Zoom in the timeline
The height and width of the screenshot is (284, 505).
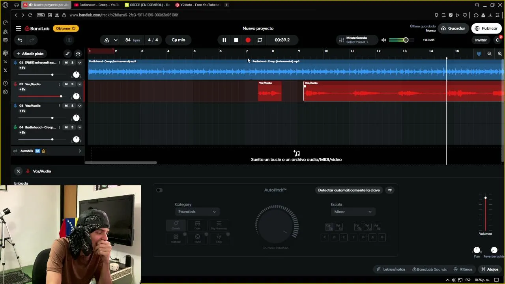(499, 54)
